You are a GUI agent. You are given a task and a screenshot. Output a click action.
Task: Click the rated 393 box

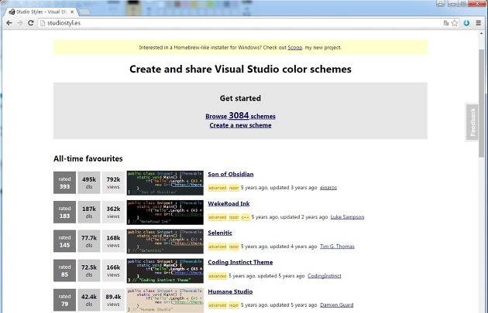(64, 182)
